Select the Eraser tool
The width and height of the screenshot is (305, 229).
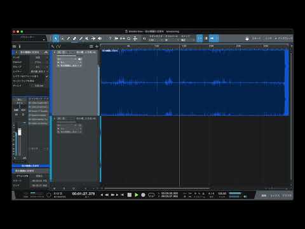point(74,38)
